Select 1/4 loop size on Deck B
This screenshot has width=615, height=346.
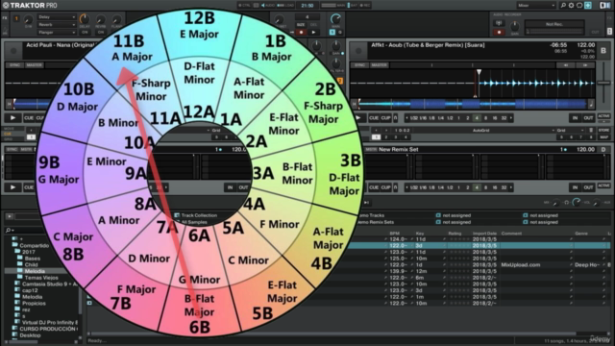(x=440, y=118)
